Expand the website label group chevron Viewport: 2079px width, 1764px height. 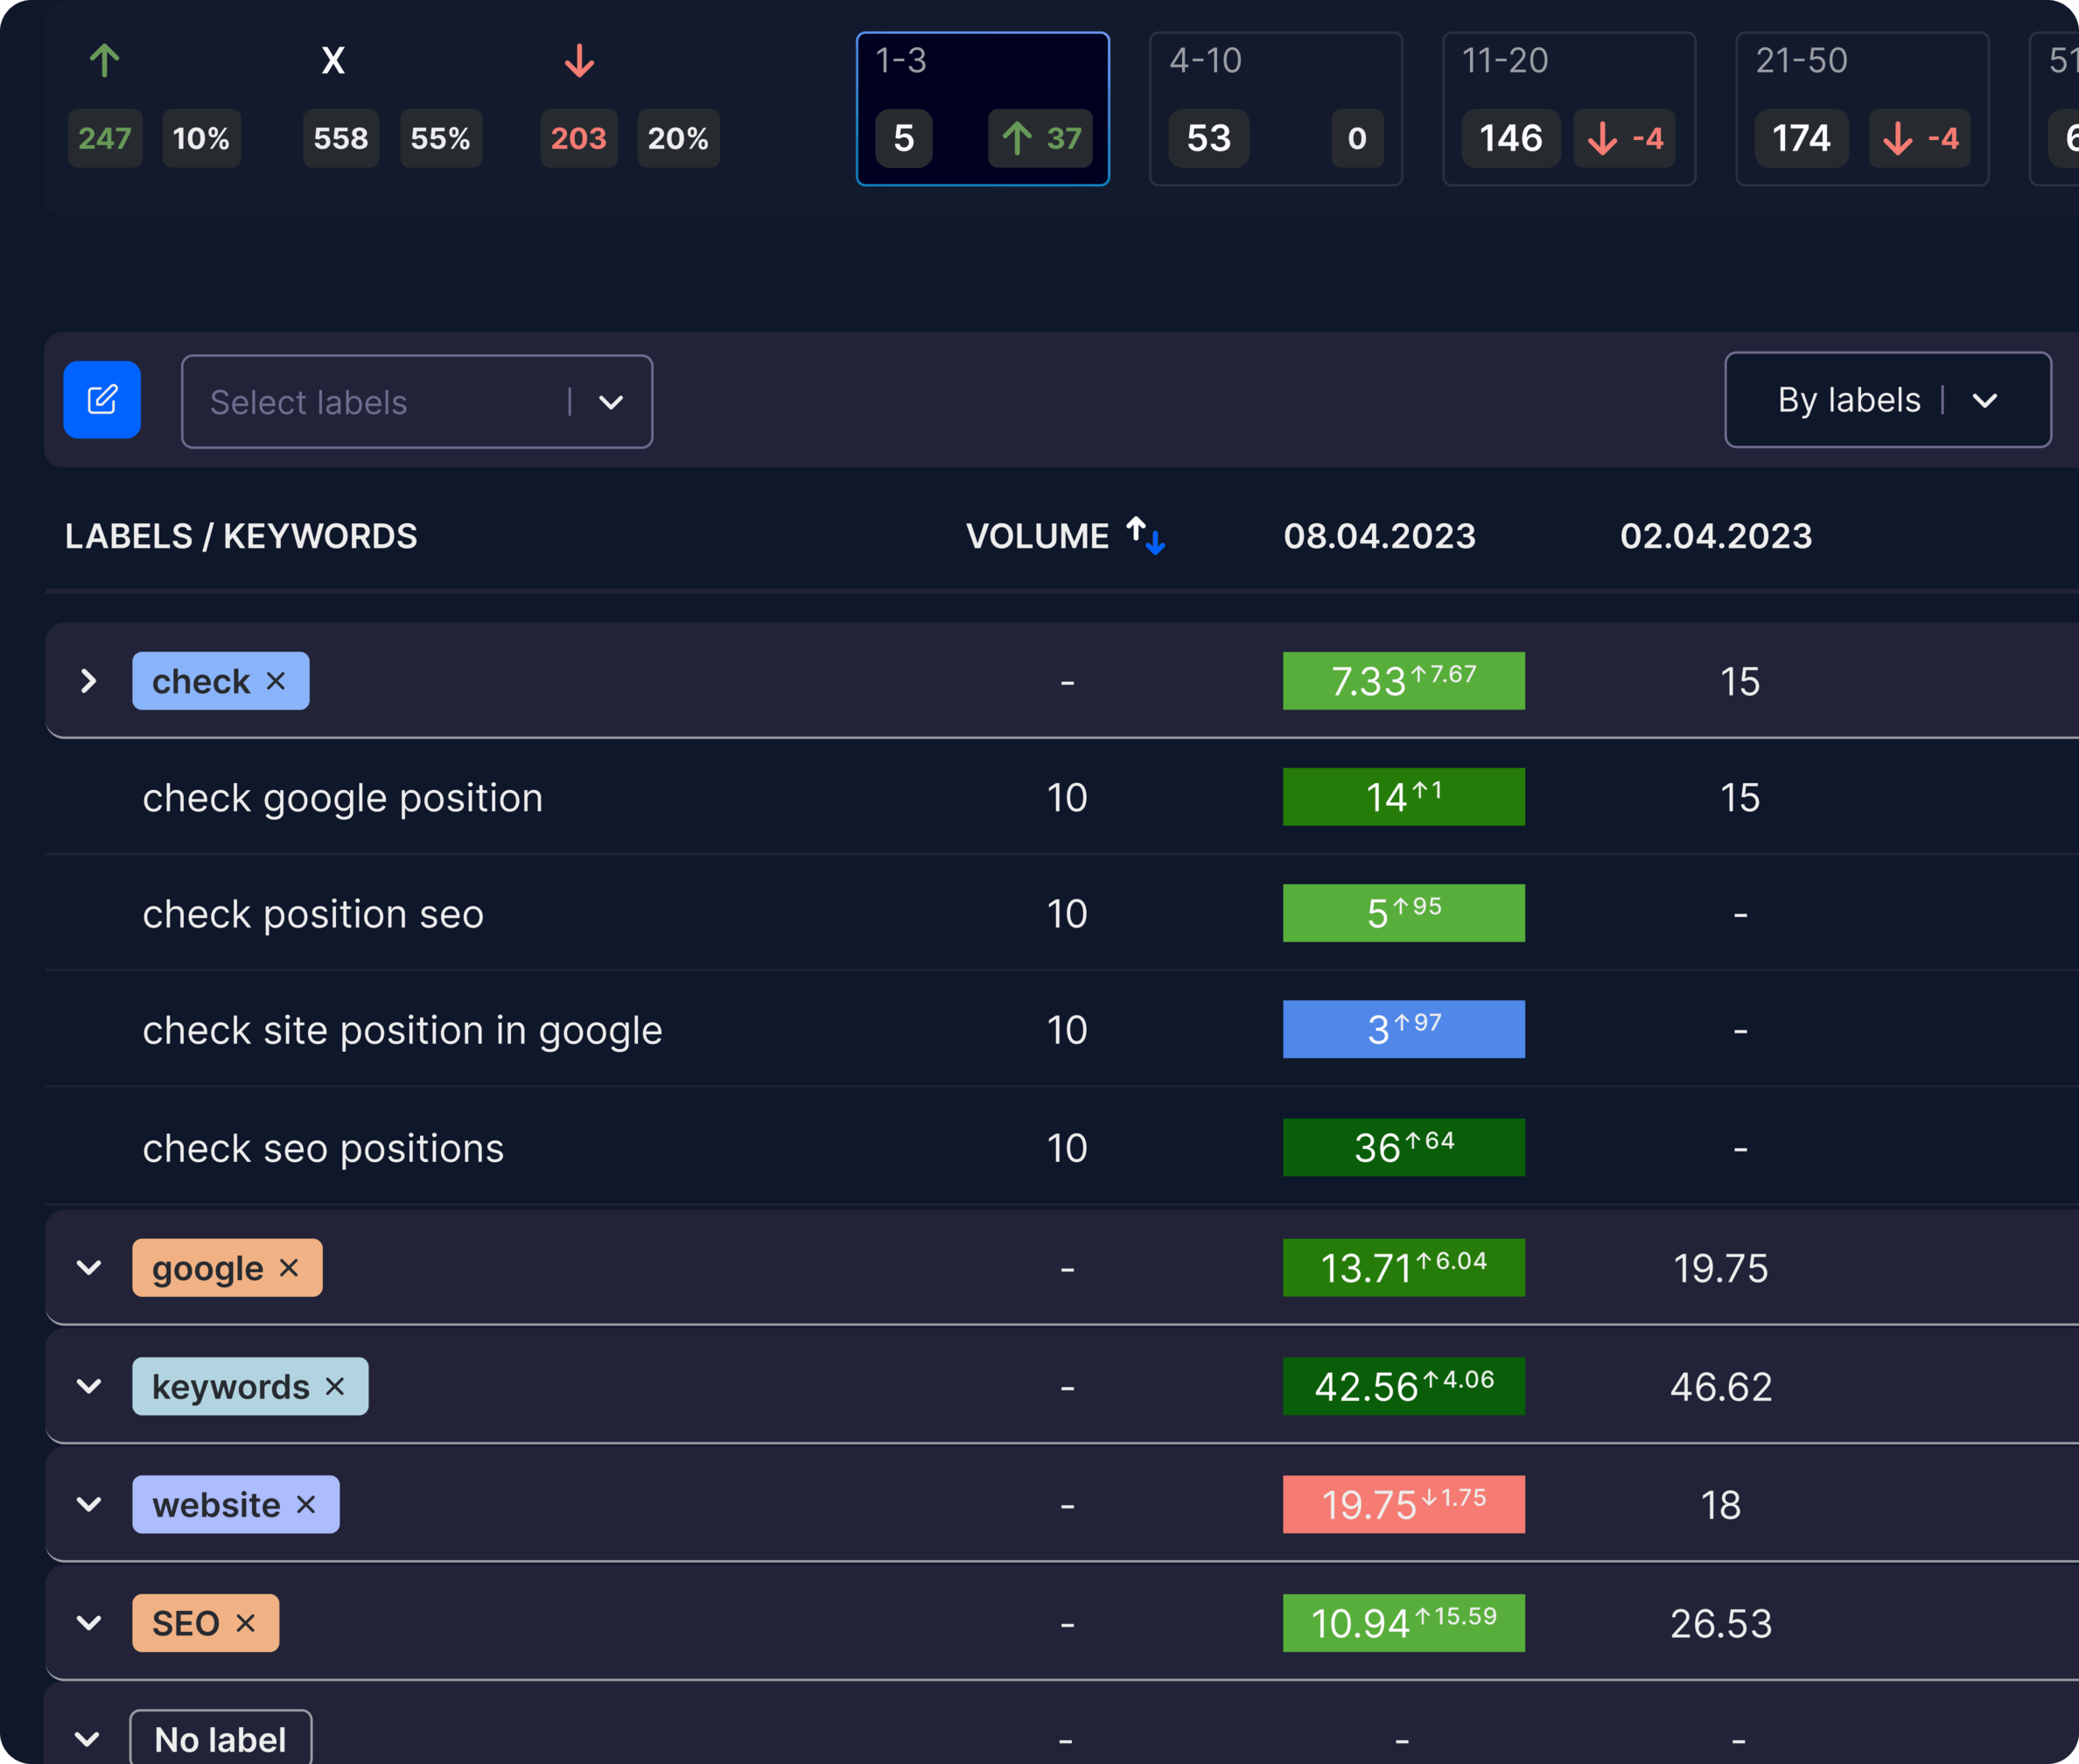click(89, 1504)
